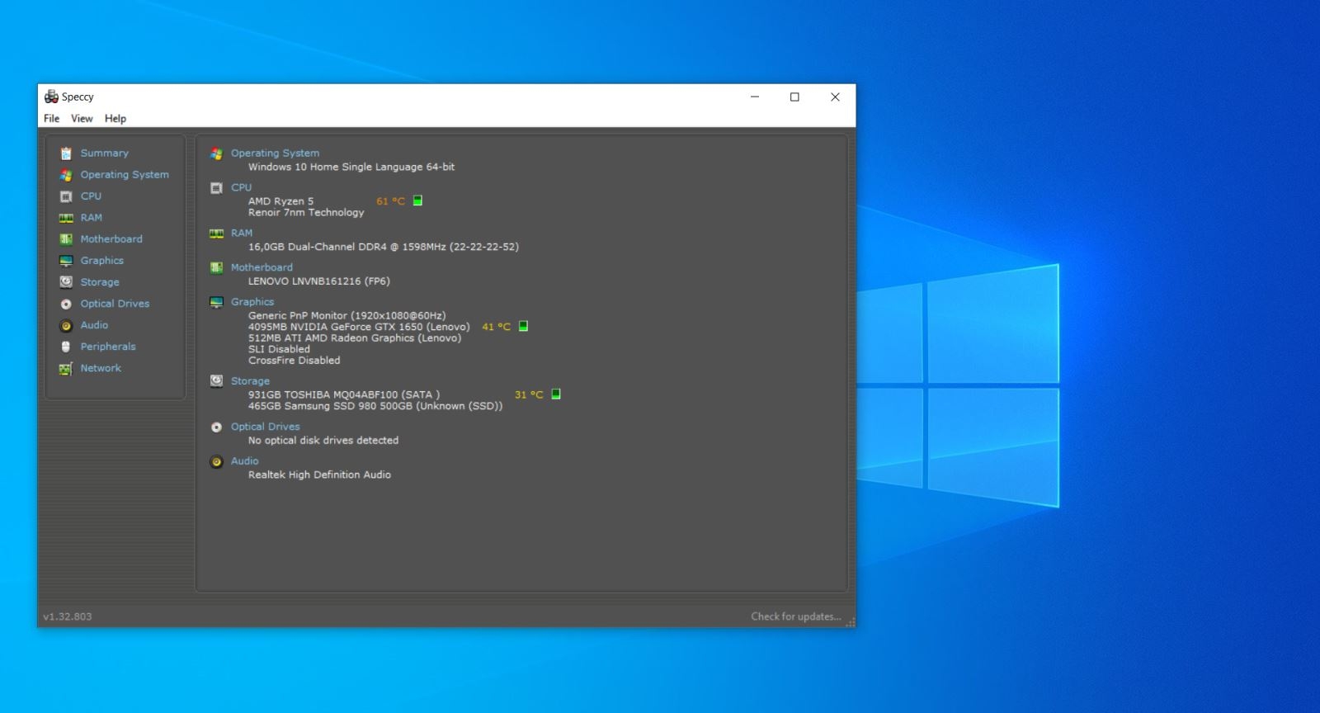Select Summary in the sidebar
The image size is (1320, 713).
[x=105, y=153]
